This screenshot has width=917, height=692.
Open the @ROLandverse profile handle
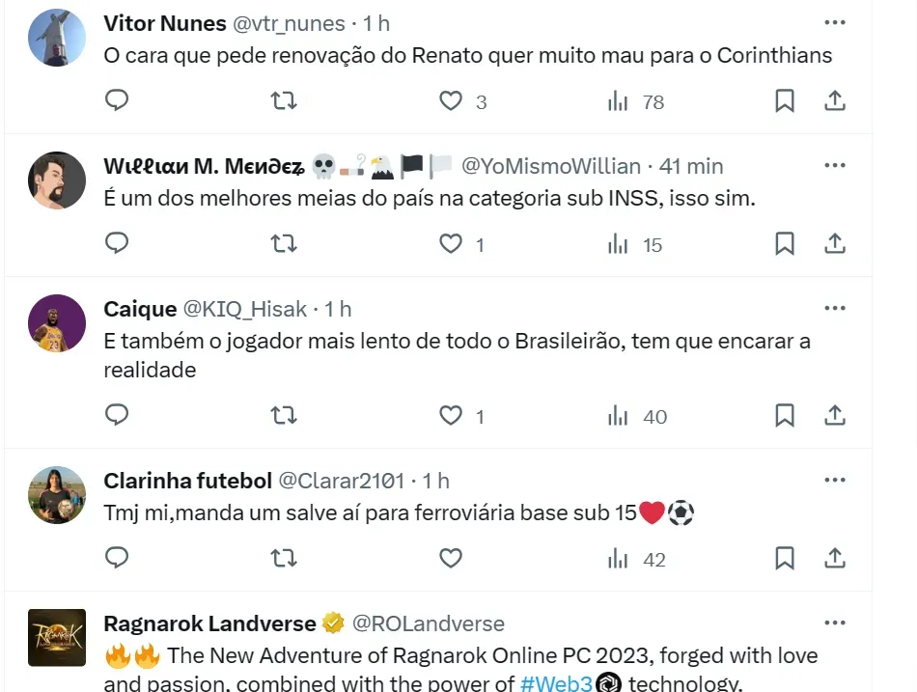tap(429, 623)
